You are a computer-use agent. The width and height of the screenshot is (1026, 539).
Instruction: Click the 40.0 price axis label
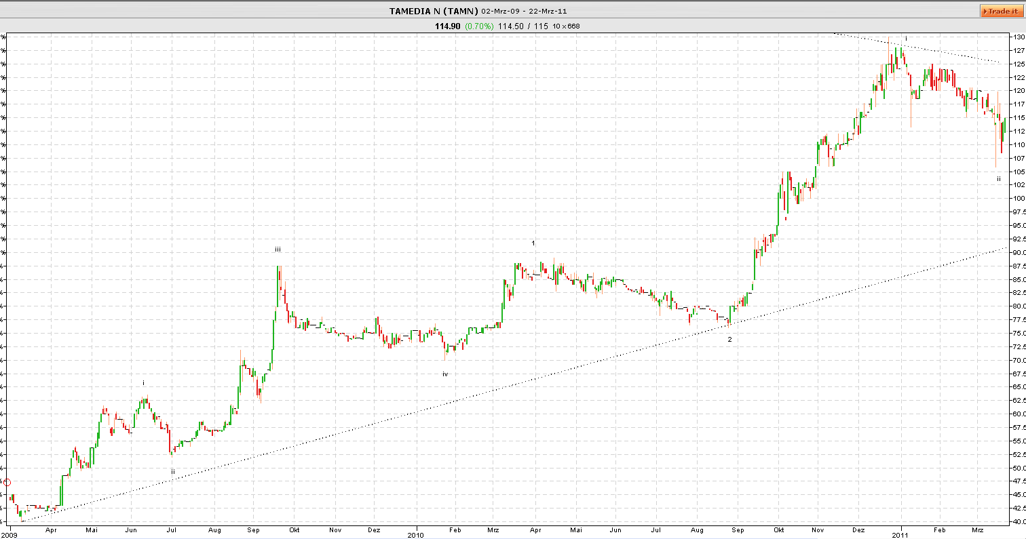pos(1019,521)
